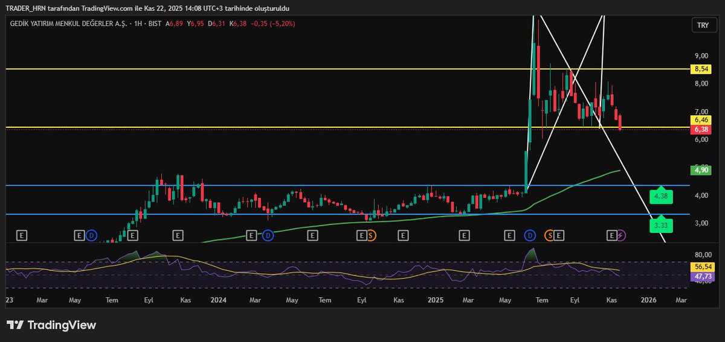725x342 pixels.
Task: Select the earnings E marker at Mar 2025
Action: click(x=464, y=235)
